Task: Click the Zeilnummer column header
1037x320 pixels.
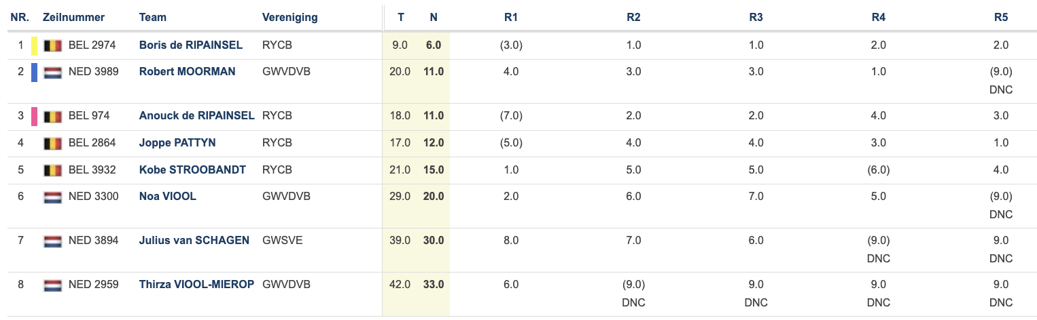Action: point(72,18)
